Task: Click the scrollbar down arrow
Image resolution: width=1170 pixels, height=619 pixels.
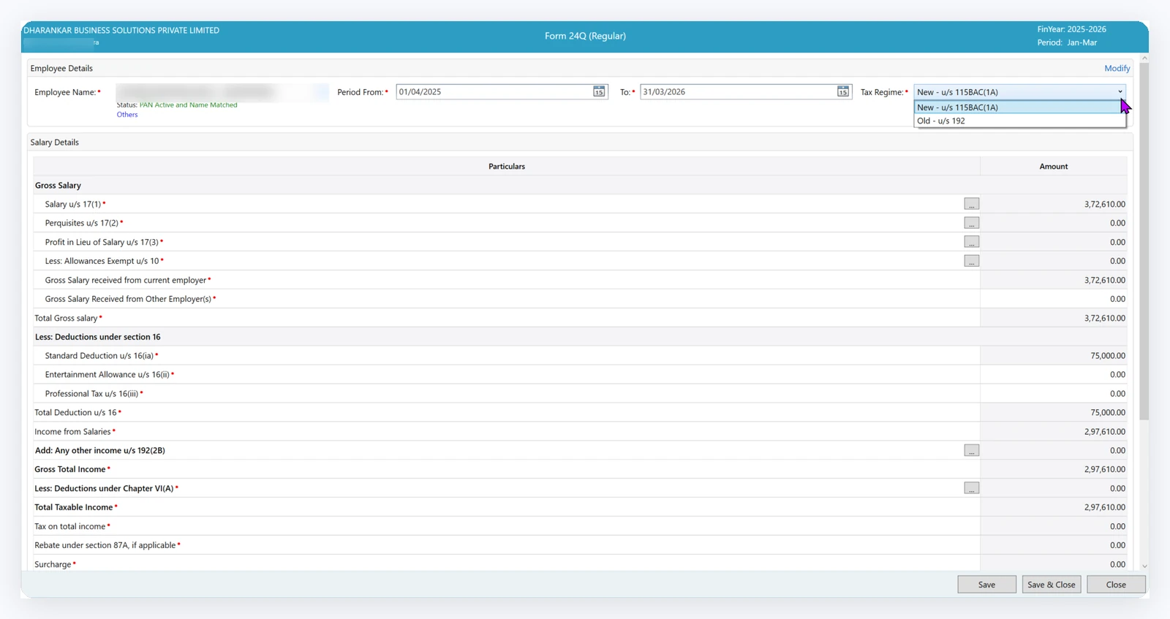Action: click(x=1144, y=566)
